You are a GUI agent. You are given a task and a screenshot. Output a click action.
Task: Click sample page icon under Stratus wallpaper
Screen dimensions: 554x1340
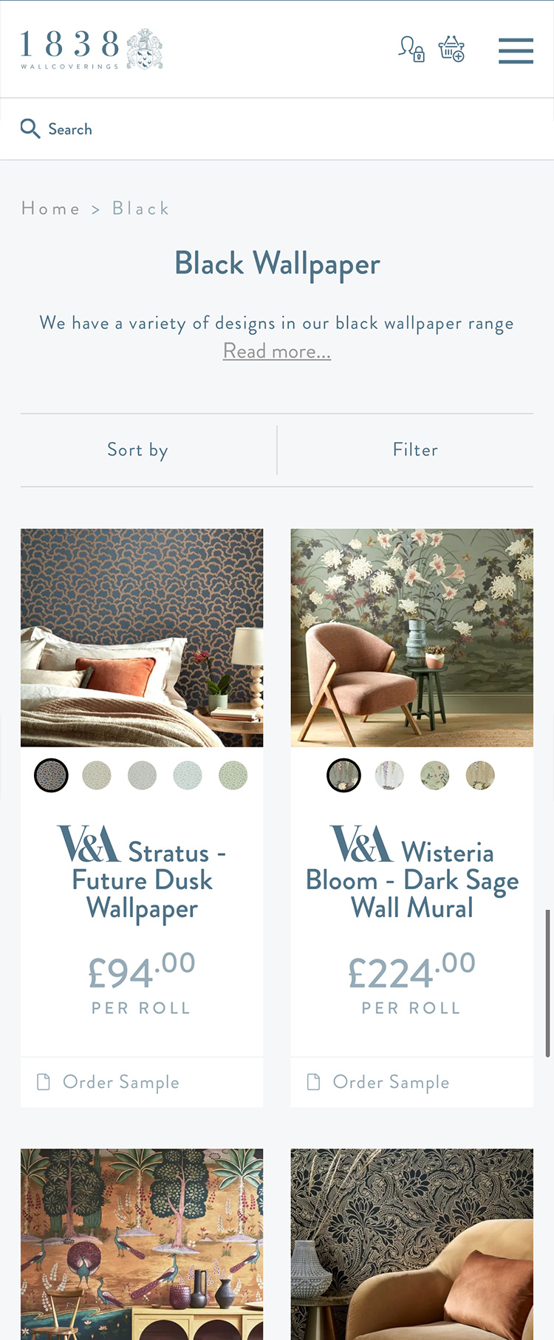coord(44,1082)
